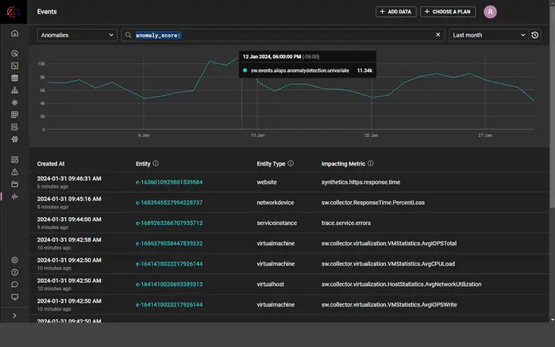Image resolution: width=555 pixels, height=347 pixels.
Task: Open the Home icon in sidebar
Action: [14, 33]
